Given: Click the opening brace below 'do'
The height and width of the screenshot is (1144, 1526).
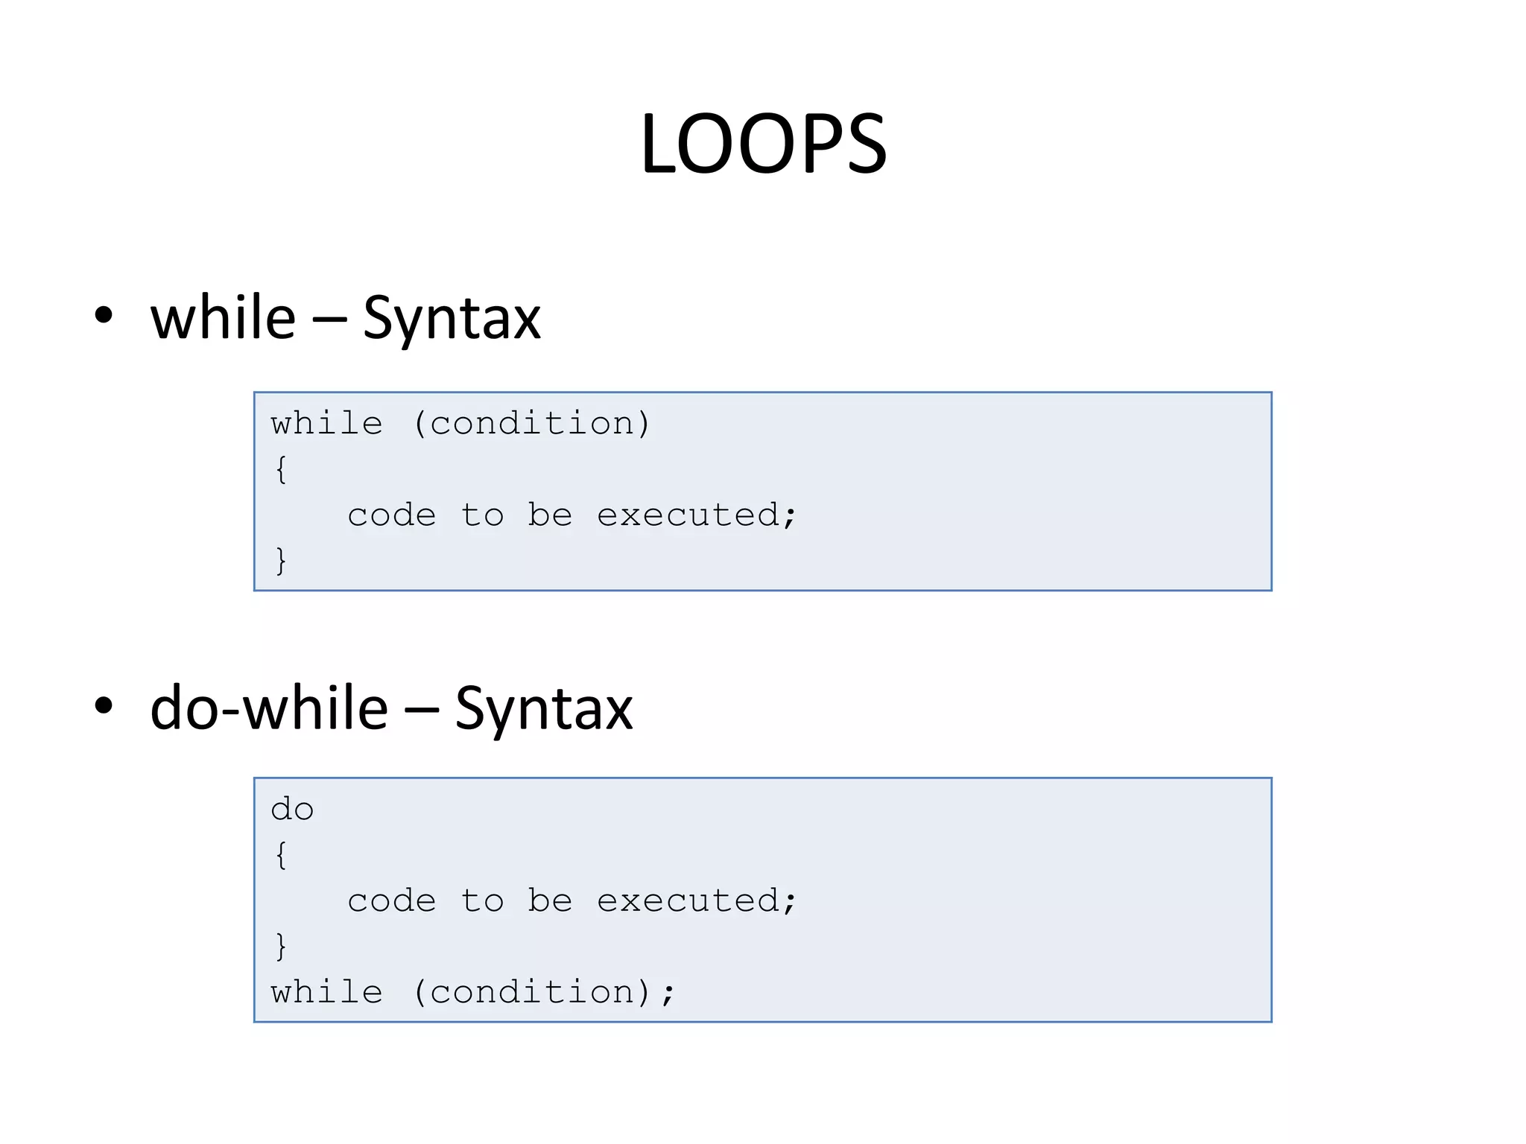Looking at the screenshot, I should tap(281, 855).
